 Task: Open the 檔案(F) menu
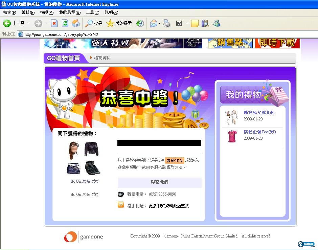tap(9, 13)
